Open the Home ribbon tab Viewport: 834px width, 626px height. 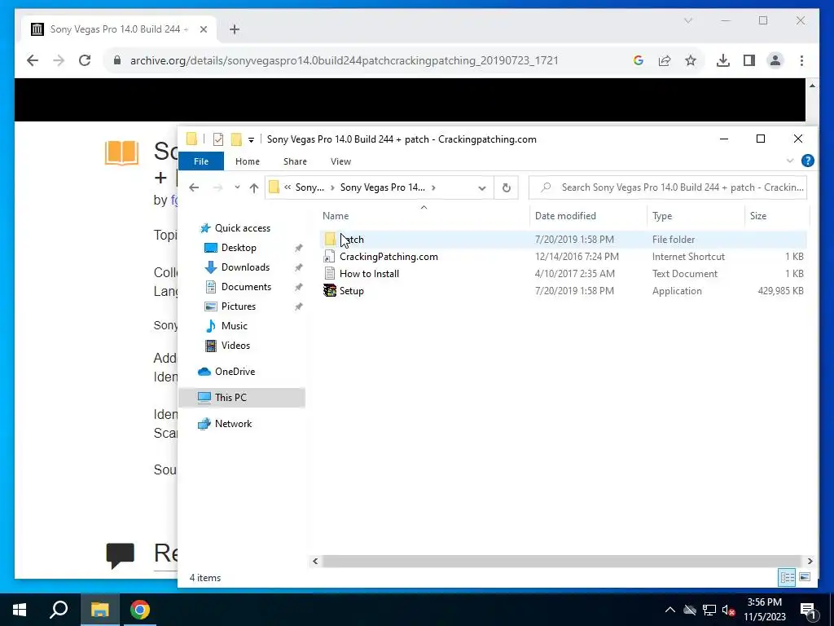(248, 161)
